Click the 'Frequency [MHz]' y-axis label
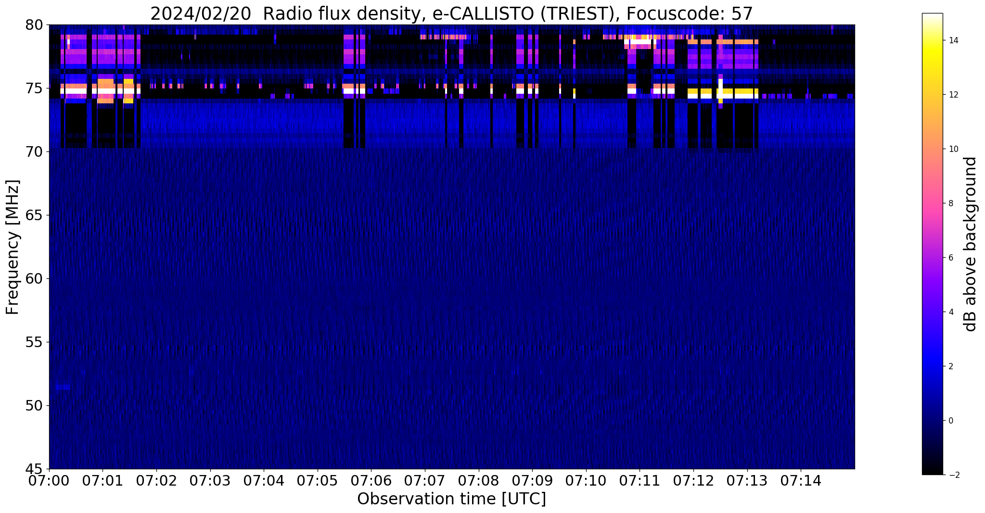Image resolution: width=985 pixels, height=513 pixels. point(13,247)
